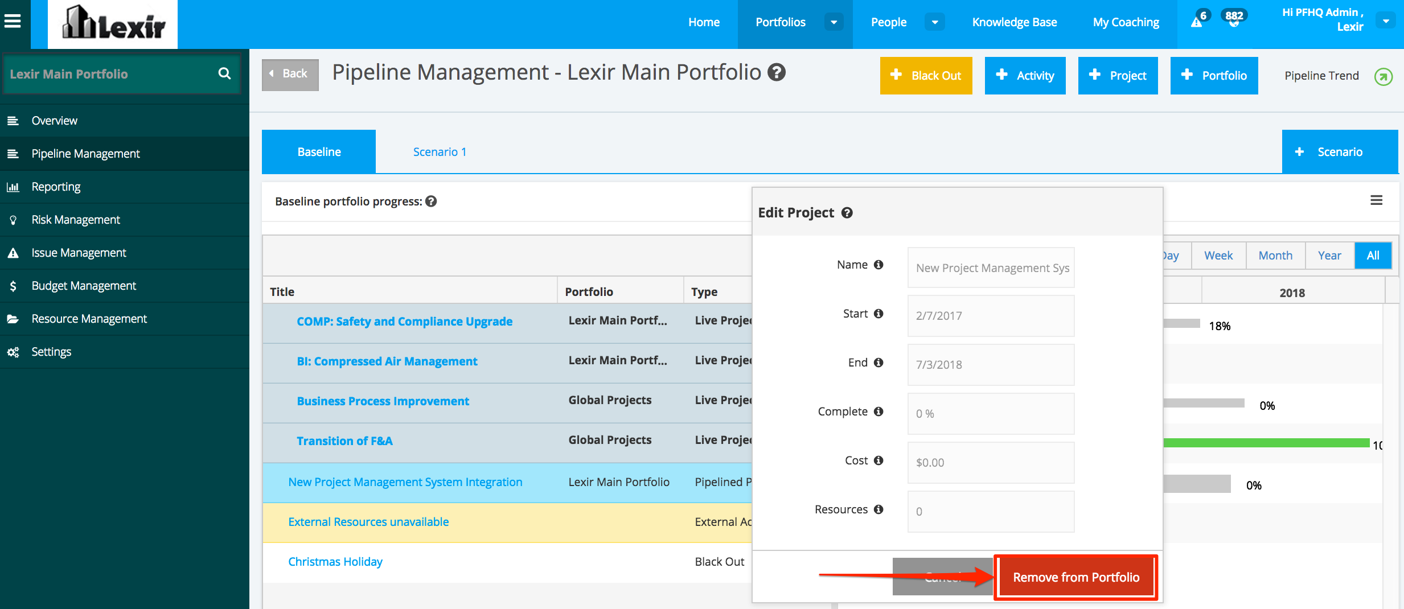This screenshot has height=609, width=1404.
Task: Add a new Project
Action: coord(1118,76)
